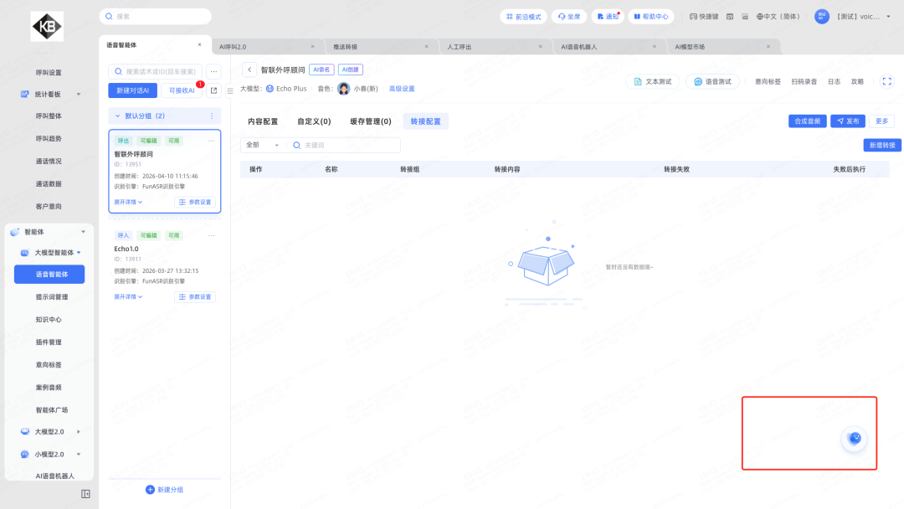Collapse the sidebar using the bottom collapse icon
This screenshot has height=509, width=904.
click(x=85, y=494)
